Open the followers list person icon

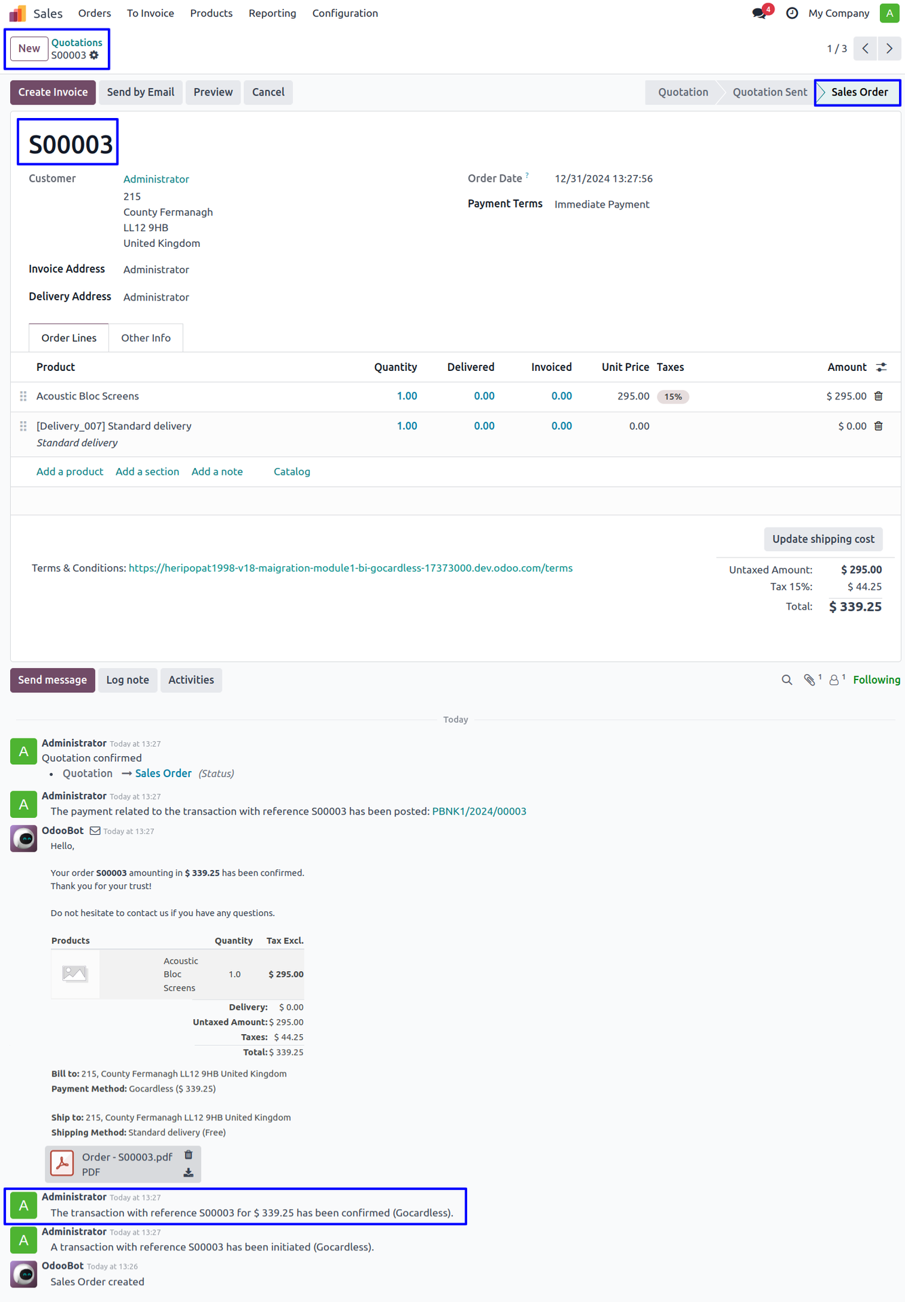click(x=834, y=679)
